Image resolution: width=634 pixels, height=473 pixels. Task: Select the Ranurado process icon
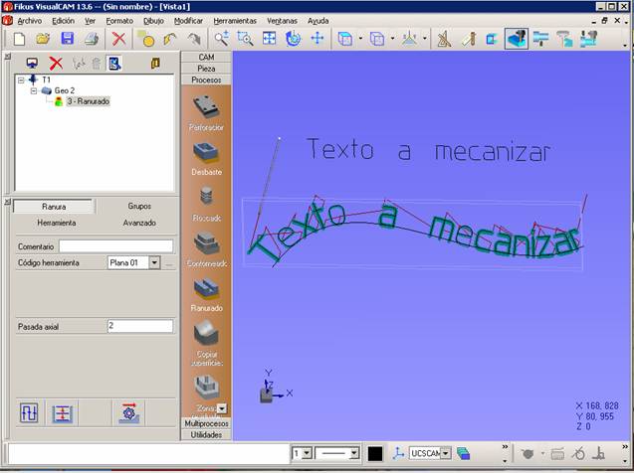click(207, 288)
